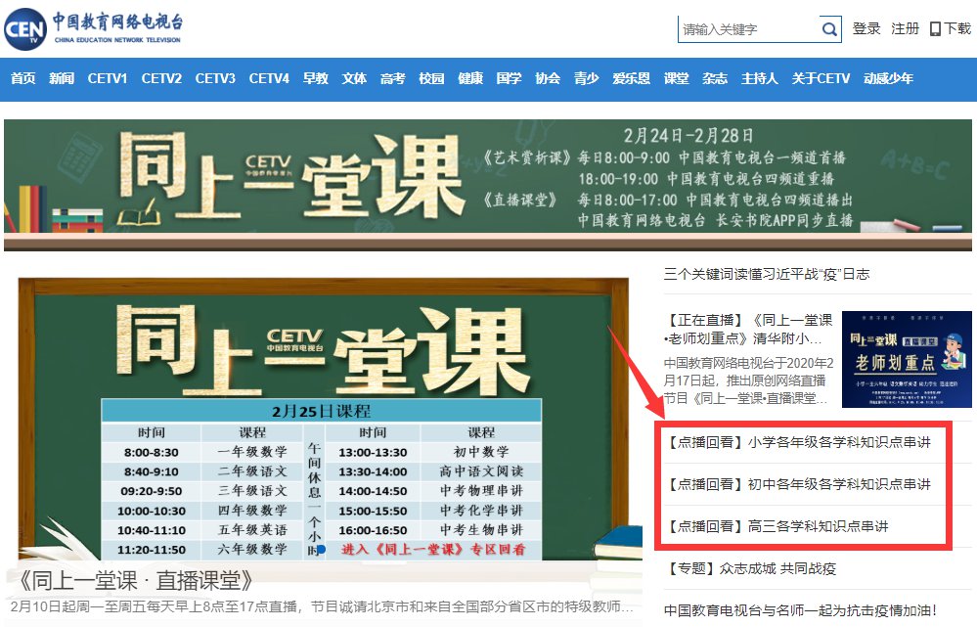The width and height of the screenshot is (977, 627).
Task: Open 小学各年级各学科知识点串讲 replay link
Action: 798,442
